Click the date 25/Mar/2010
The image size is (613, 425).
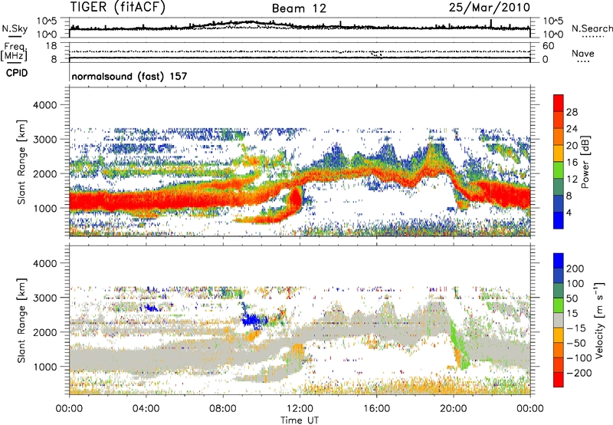pyautogui.click(x=489, y=7)
